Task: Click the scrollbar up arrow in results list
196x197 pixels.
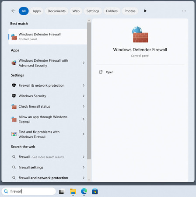Action: (x=89, y=21)
